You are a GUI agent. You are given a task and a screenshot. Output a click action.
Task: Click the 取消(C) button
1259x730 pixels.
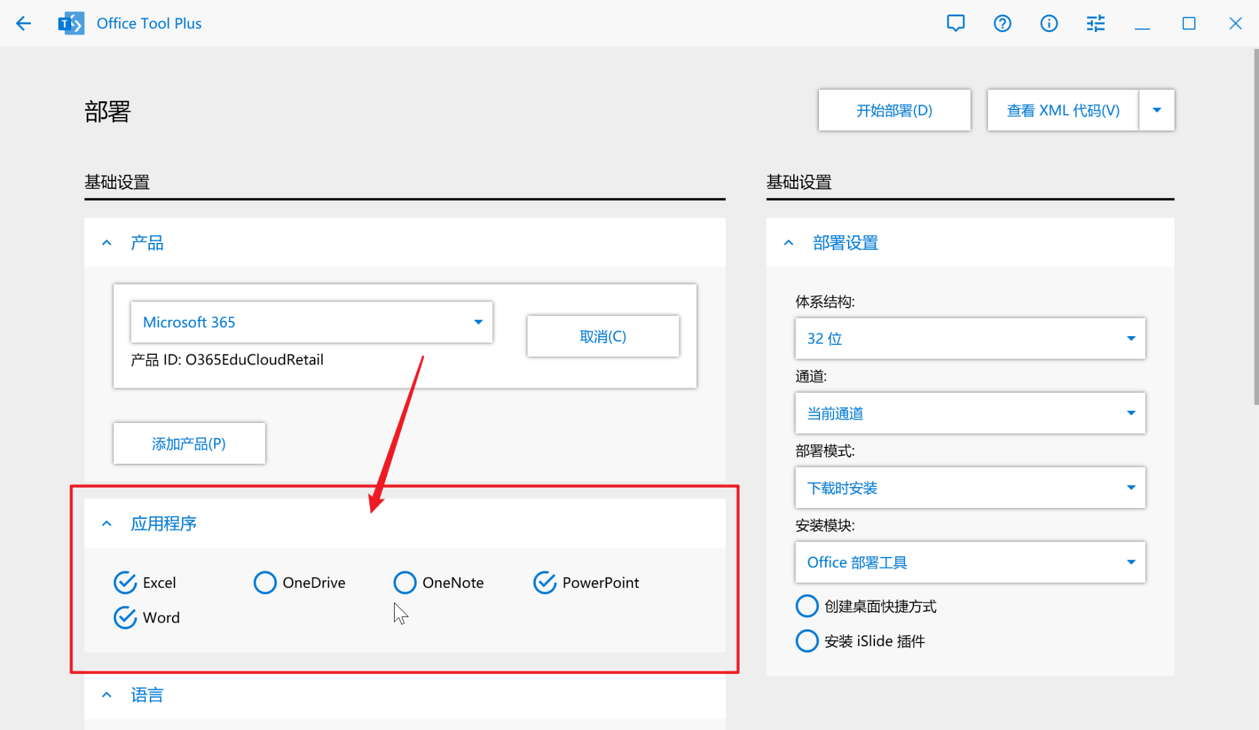point(603,337)
